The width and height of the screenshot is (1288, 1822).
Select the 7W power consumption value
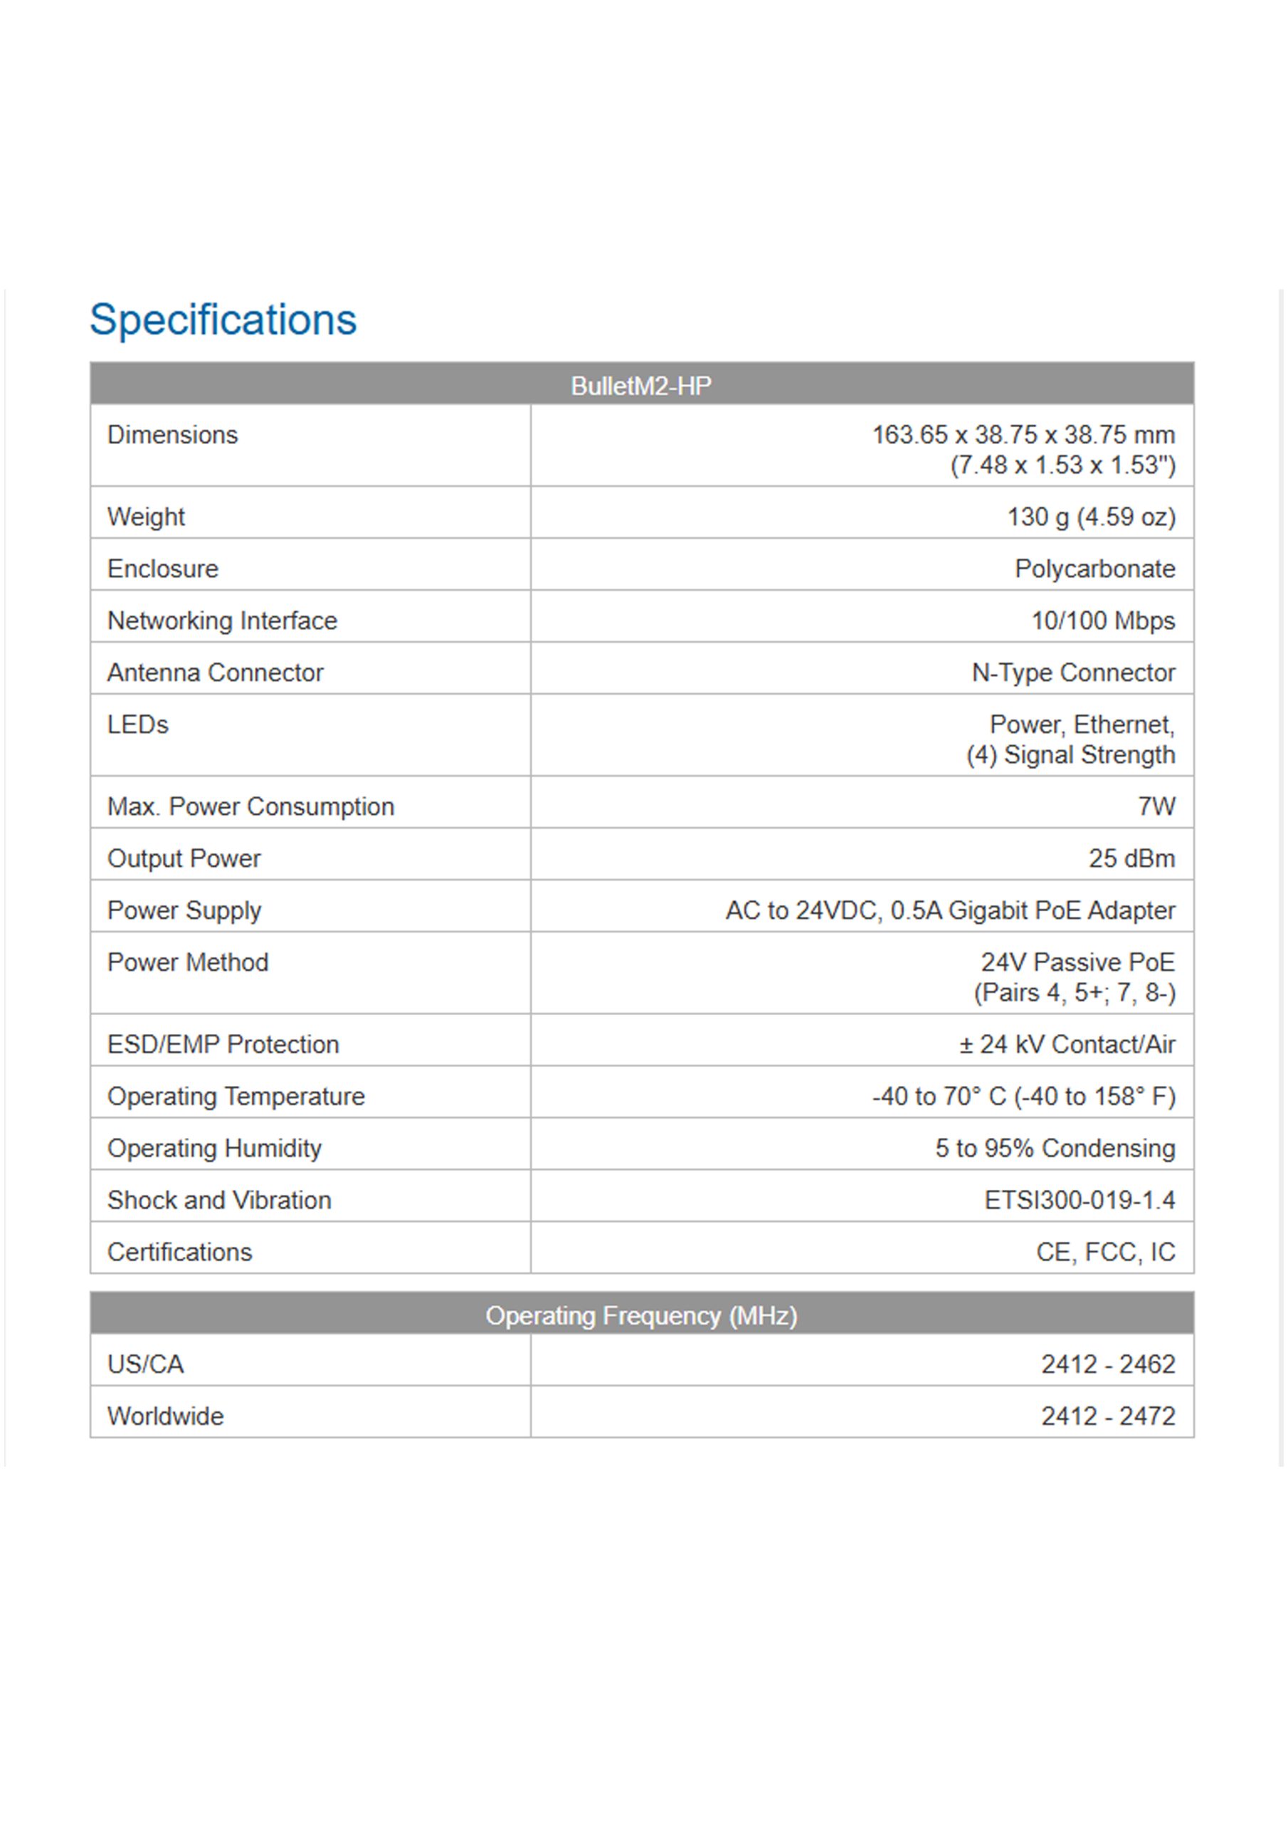point(1156,807)
